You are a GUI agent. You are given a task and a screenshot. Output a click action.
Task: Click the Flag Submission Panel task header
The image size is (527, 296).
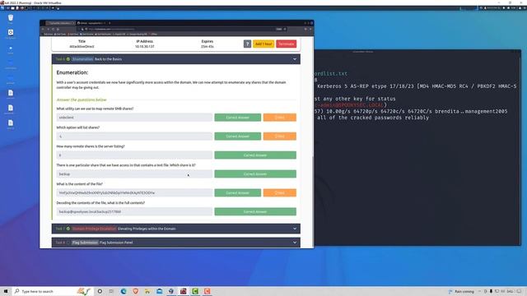pyautogui.click(x=175, y=243)
